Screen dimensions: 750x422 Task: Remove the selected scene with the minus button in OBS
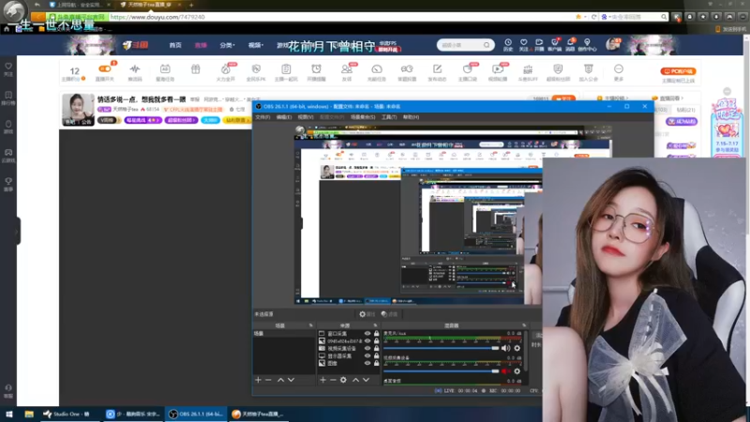[268, 380]
